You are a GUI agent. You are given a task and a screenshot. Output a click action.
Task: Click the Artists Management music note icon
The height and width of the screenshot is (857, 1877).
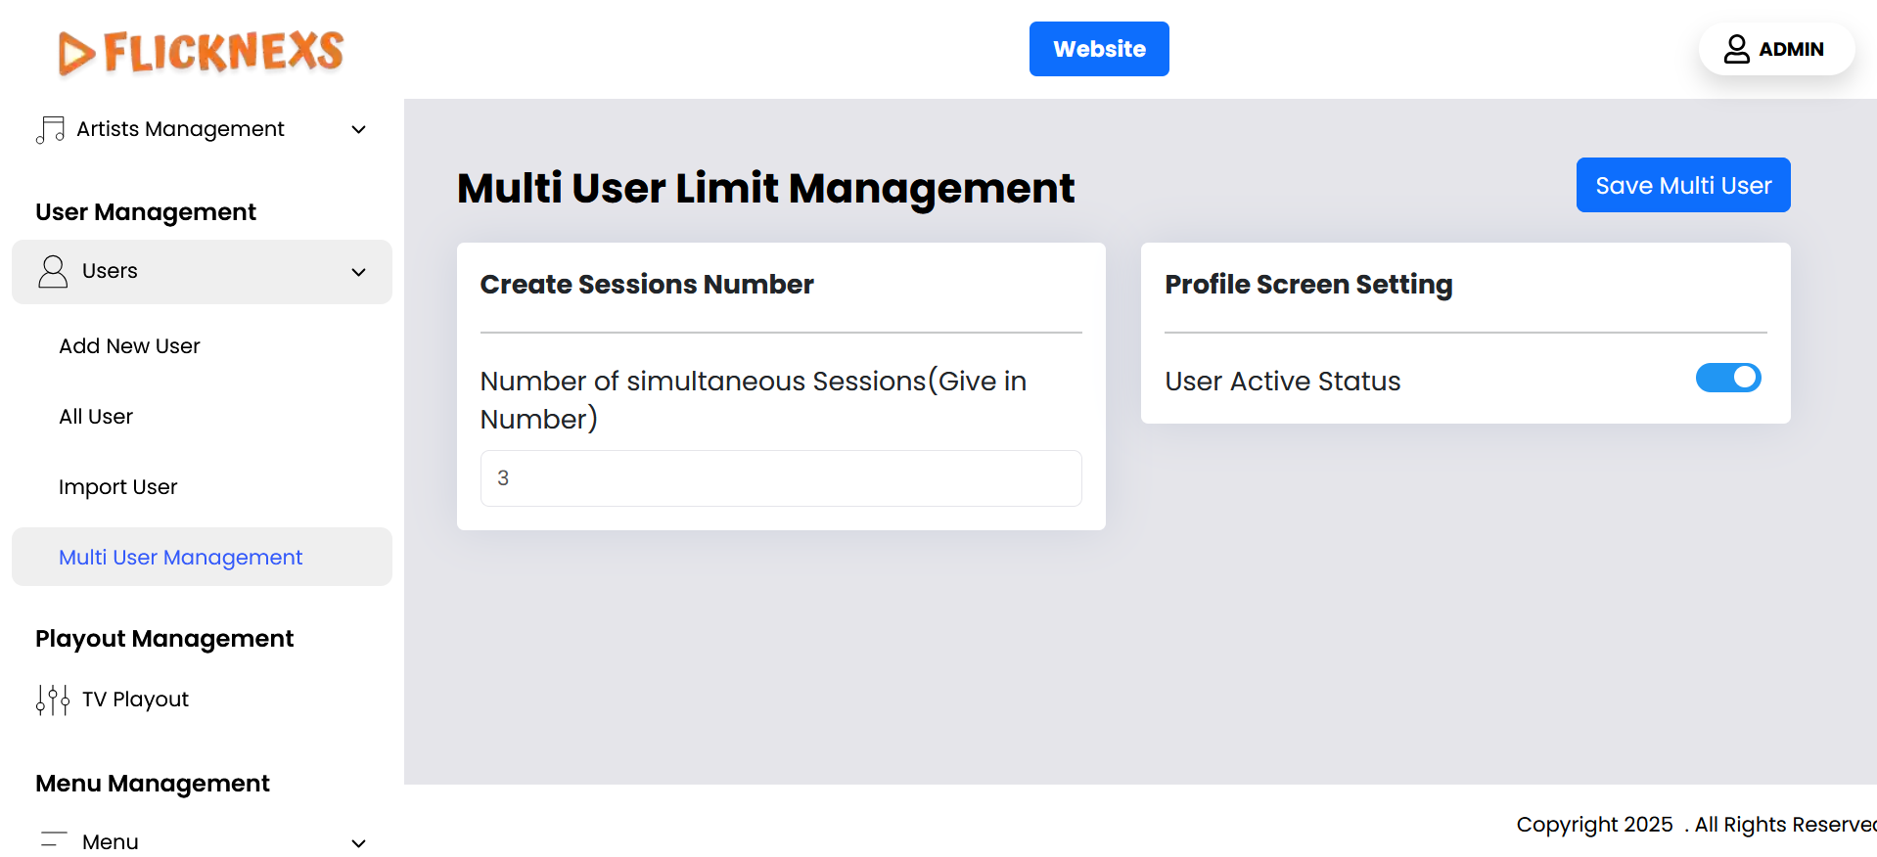50,129
